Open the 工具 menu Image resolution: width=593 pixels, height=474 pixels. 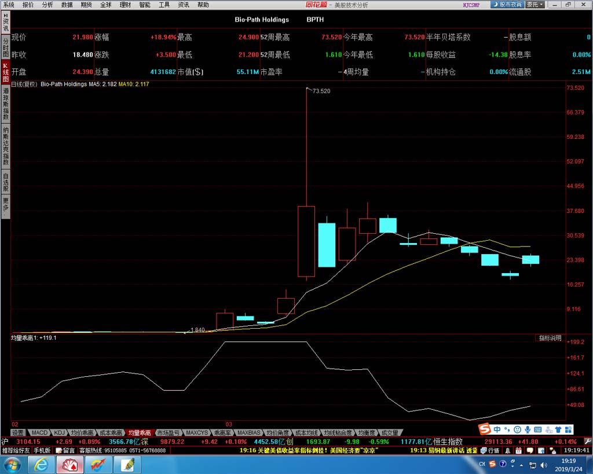click(164, 5)
